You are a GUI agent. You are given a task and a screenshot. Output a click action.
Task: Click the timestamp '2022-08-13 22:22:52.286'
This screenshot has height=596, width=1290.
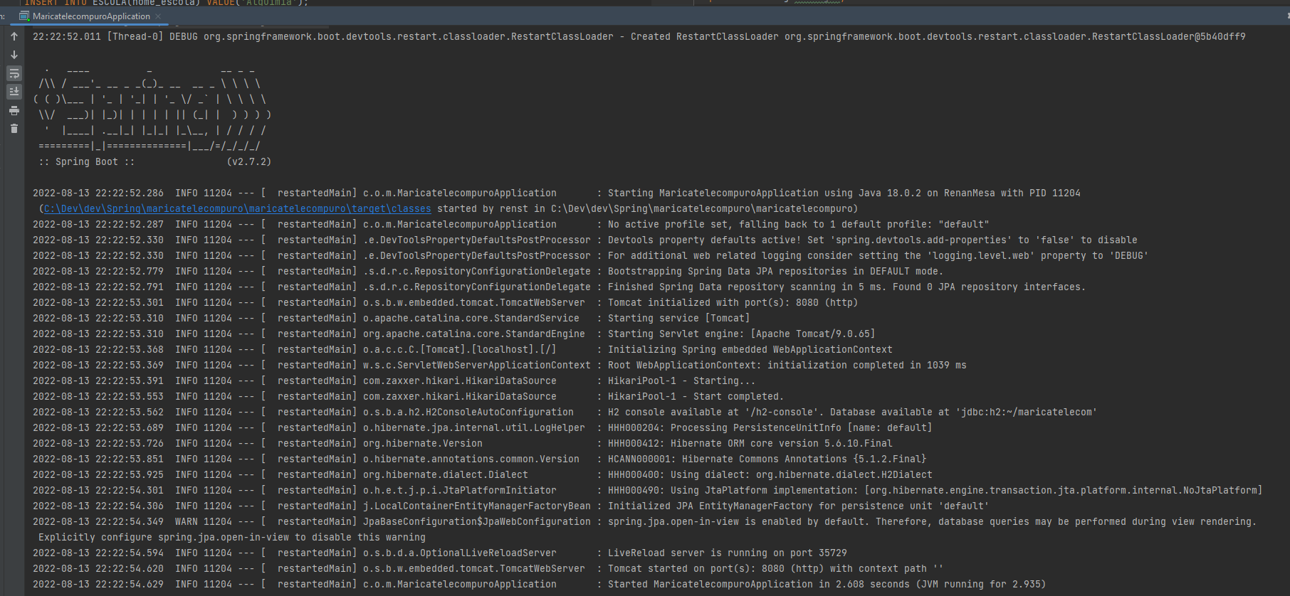click(x=98, y=193)
